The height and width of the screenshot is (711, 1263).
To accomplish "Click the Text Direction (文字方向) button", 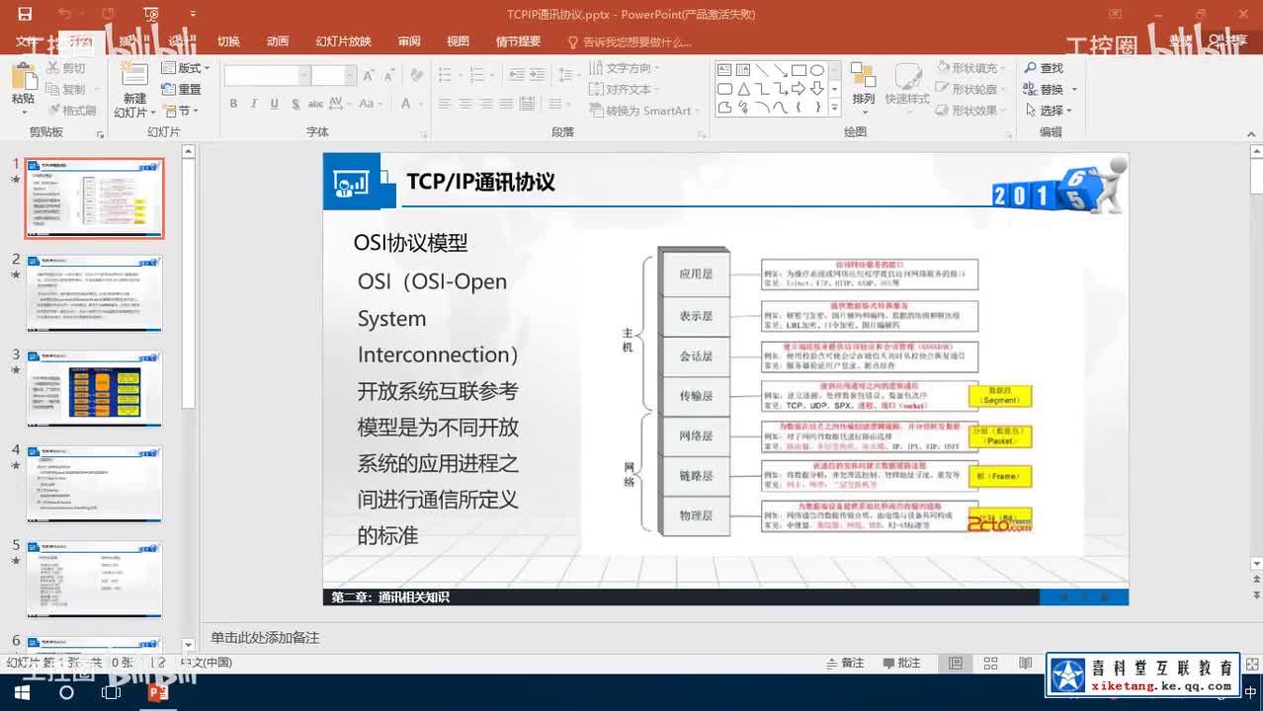I will click(626, 68).
